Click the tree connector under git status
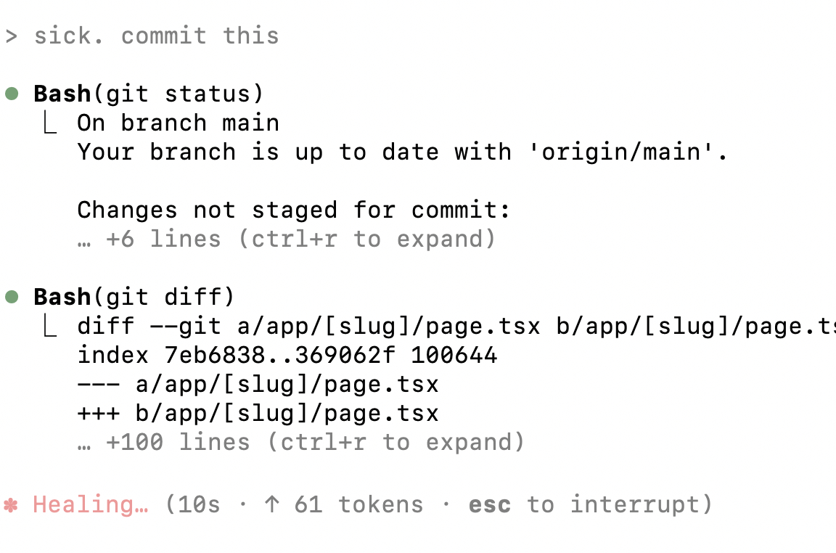Viewport: 836px width, 553px height. click(x=49, y=124)
